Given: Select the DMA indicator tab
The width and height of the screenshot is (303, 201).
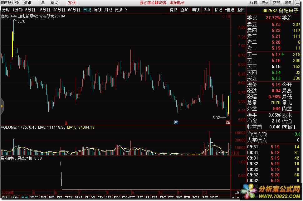Looking at the screenshot, I should tap(51, 198).
